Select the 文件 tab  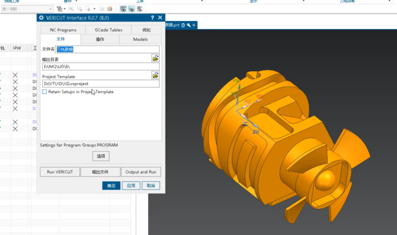click(x=61, y=39)
